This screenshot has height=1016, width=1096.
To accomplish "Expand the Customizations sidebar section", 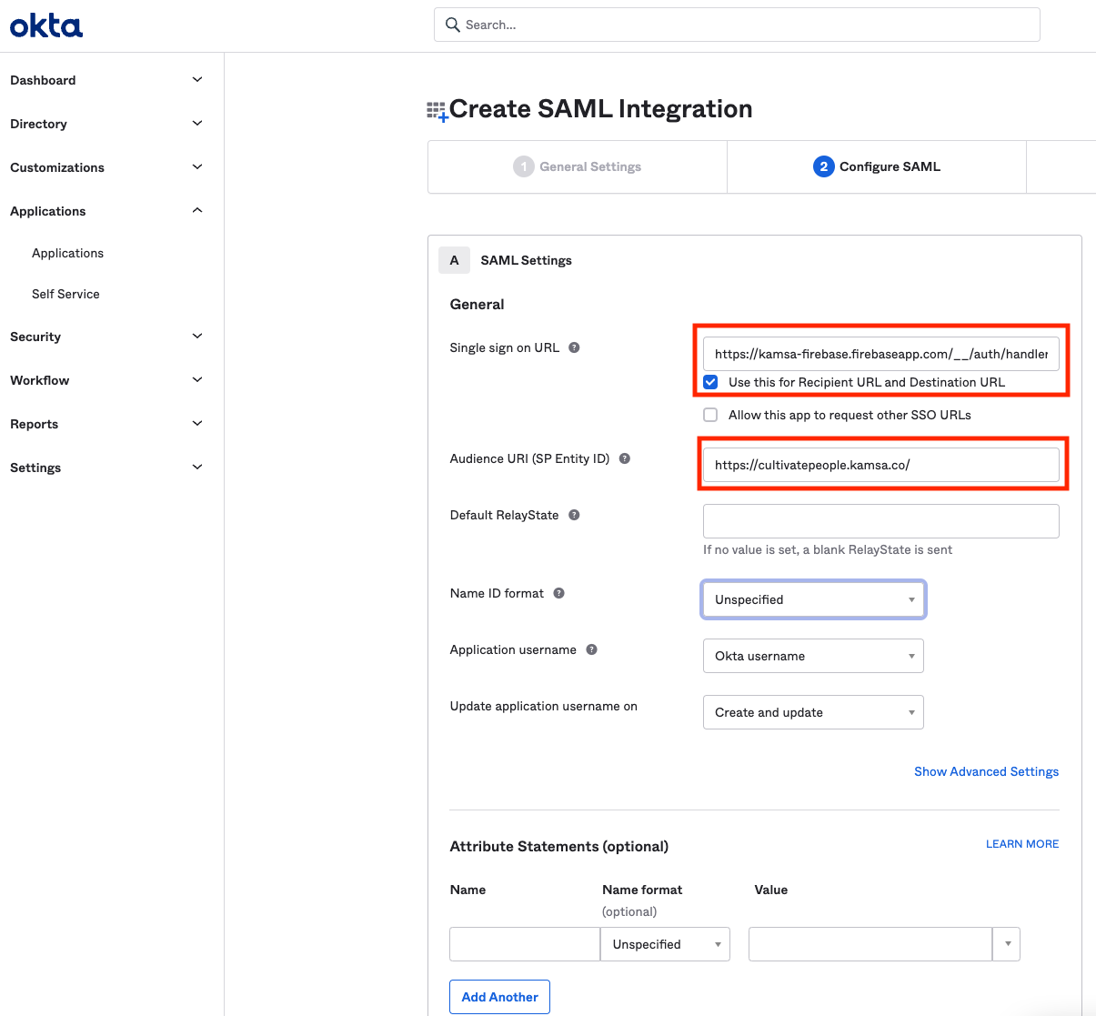I will [197, 167].
